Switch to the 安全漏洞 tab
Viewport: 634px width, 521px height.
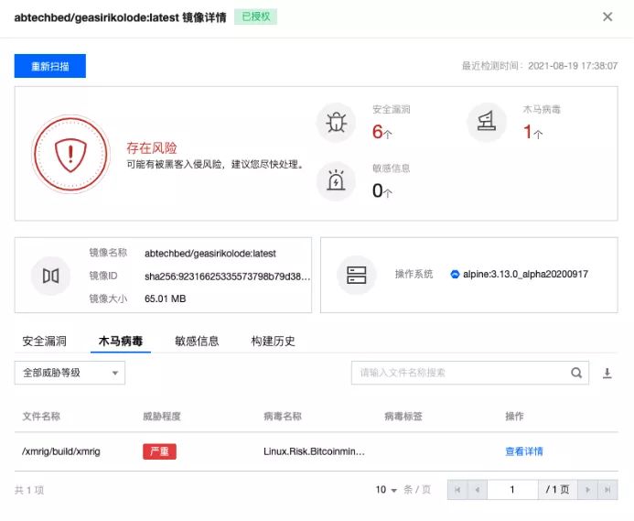45,341
